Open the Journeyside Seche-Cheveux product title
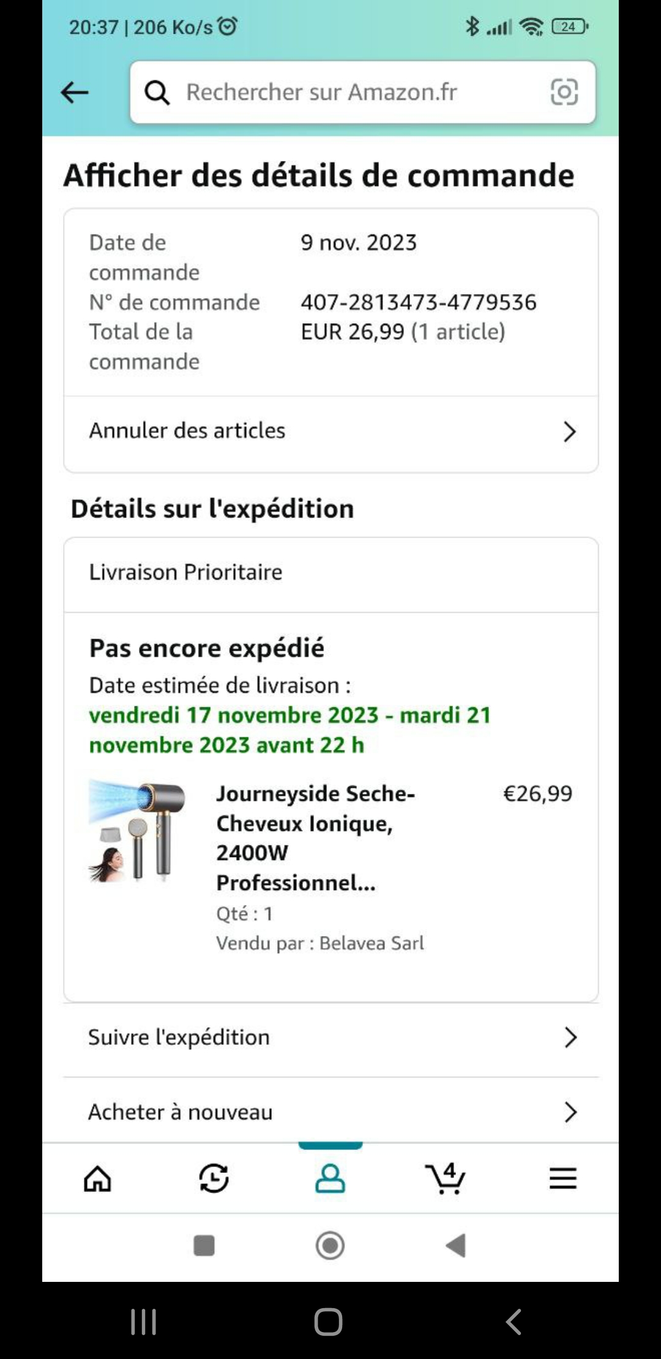 [315, 837]
